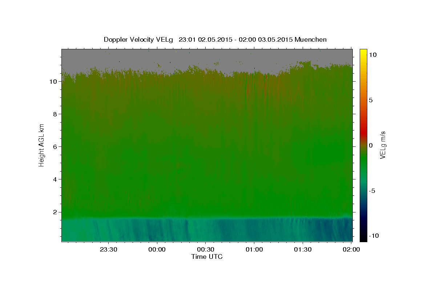436x290 pixels.
Task: Select the '02:00' time axis label
Action: click(351, 249)
